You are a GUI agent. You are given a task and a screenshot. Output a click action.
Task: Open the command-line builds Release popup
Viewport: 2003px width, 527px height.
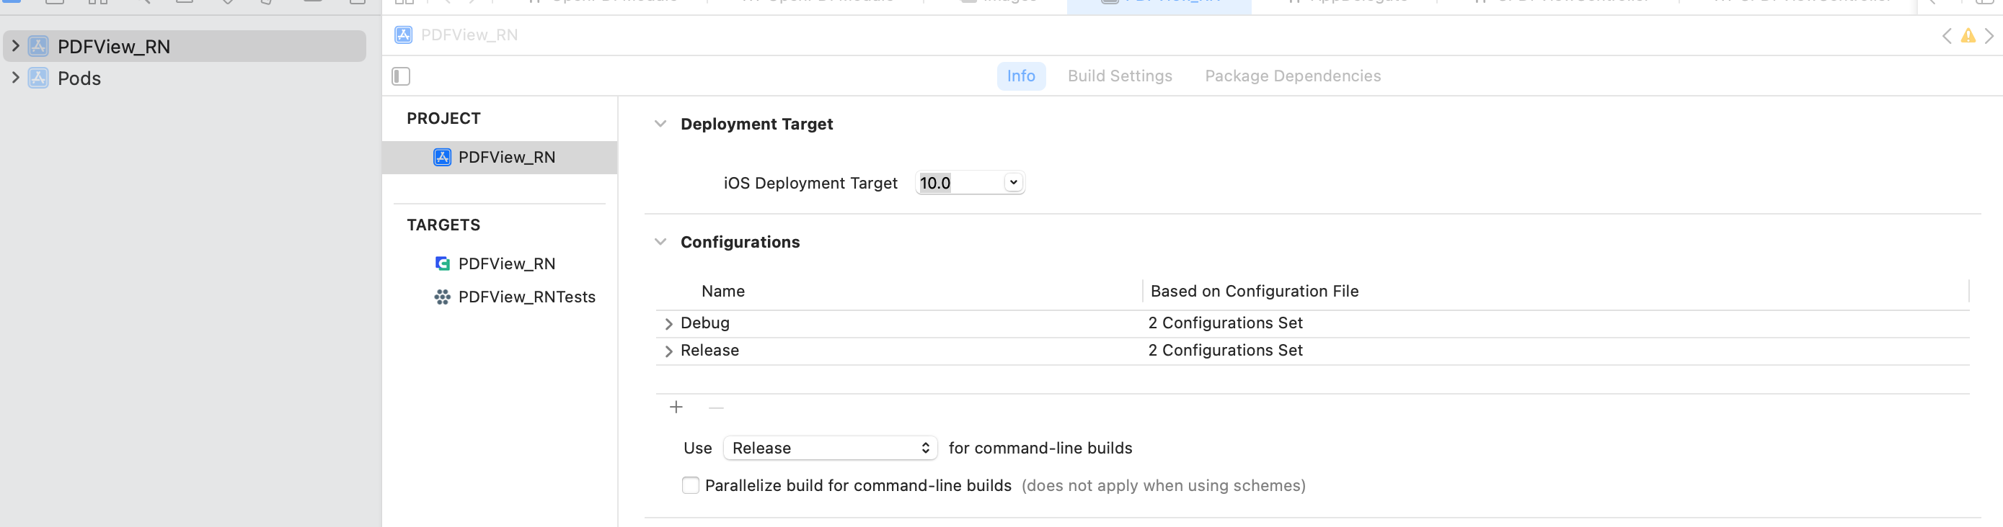(x=830, y=449)
